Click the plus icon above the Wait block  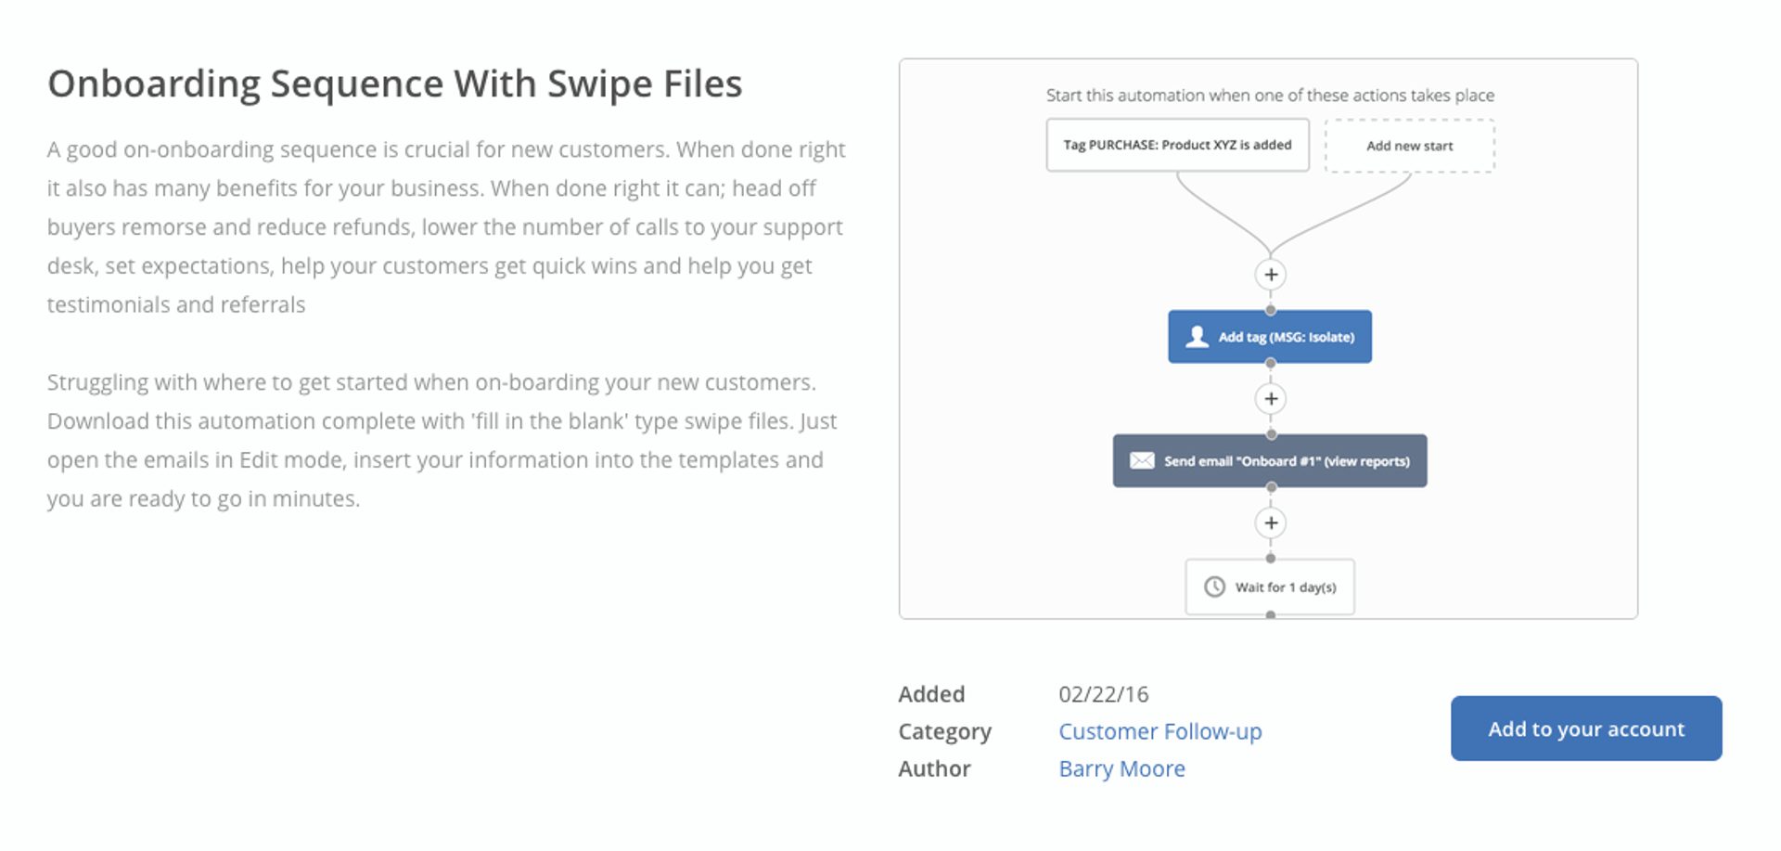[x=1270, y=523]
